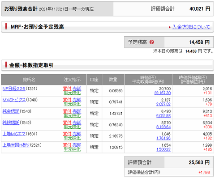
Task: Click 買付 for 上場米国Hあり
Action: coord(67,145)
